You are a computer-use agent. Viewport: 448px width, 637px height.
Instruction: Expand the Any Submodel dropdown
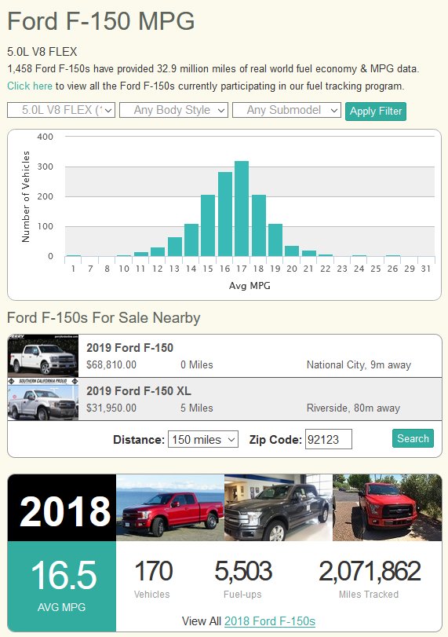(x=286, y=110)
